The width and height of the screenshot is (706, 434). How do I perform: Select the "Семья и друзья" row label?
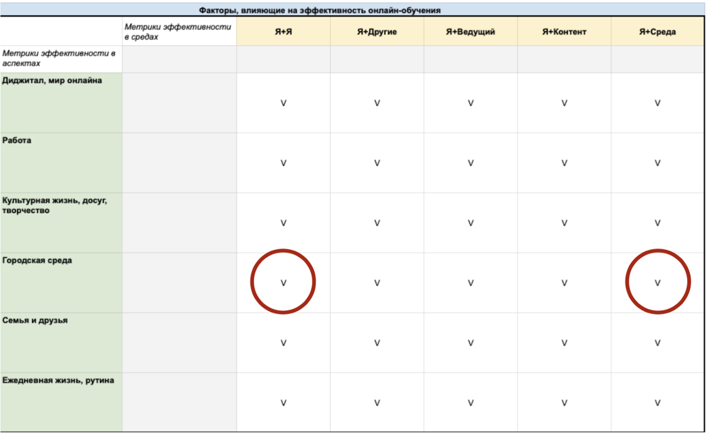61,342
